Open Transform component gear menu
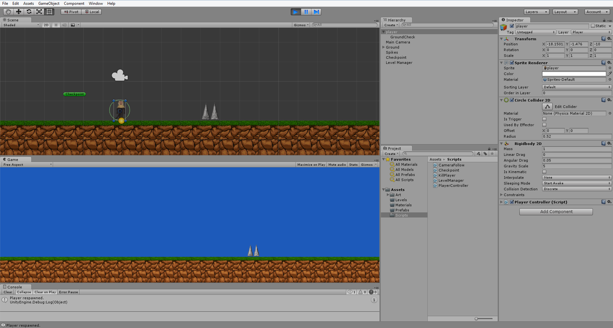 click(609, 39)
